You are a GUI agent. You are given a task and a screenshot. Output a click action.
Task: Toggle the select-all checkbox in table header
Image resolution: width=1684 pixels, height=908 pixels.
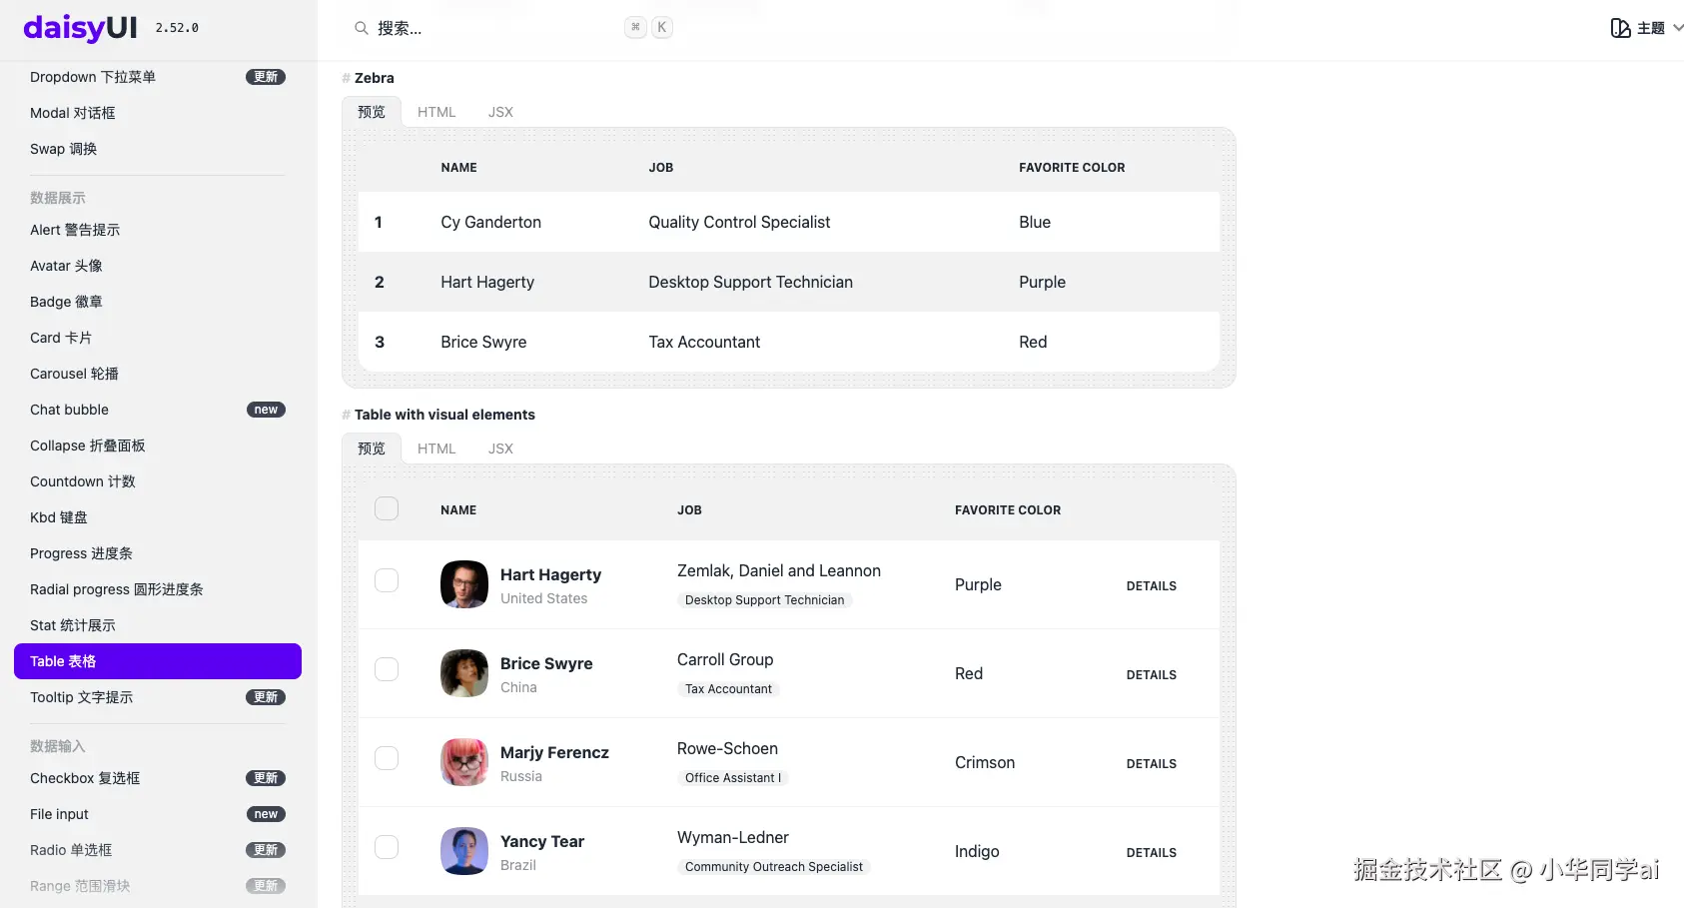point(387,508)
